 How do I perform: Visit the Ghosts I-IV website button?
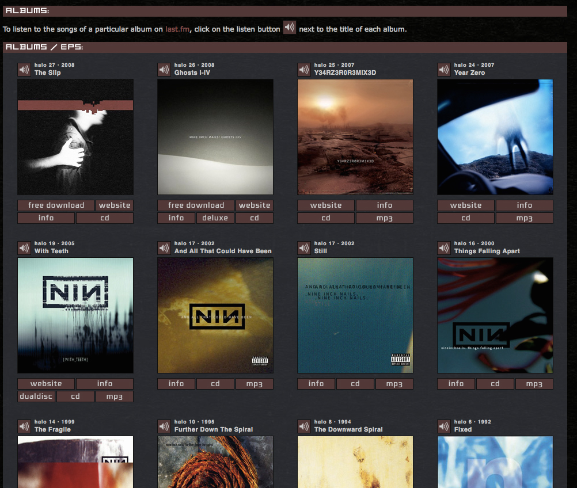[x=255, y=205]
